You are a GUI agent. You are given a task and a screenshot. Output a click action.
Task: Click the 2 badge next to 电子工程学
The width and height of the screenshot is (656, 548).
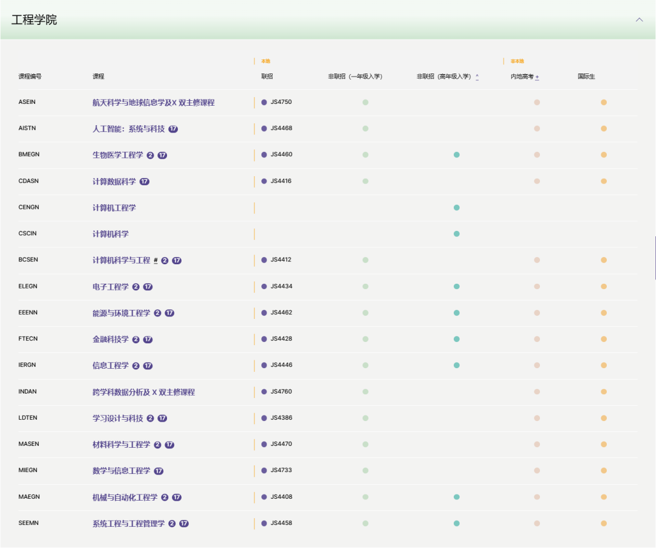coord(136,287)
